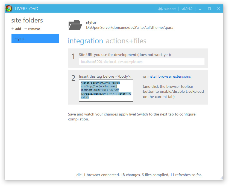The height and width of the screenshot is (186, 229).
Task: Maximize the LiveReload window
Action: pyautogui.click(x=209, y=9)
